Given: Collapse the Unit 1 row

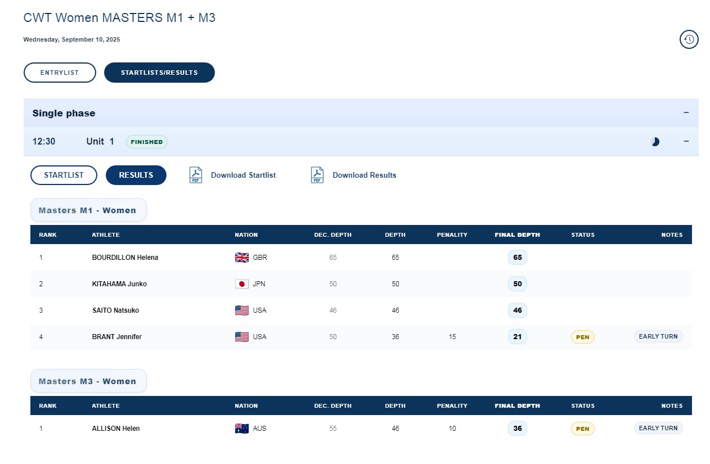Looking at the screenshot, I should pyautogui.click(x=686, y=141).
